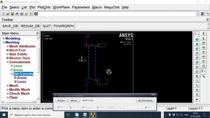
Task: Click the ENG language indicator in tray
Action: tap(186, 115)
